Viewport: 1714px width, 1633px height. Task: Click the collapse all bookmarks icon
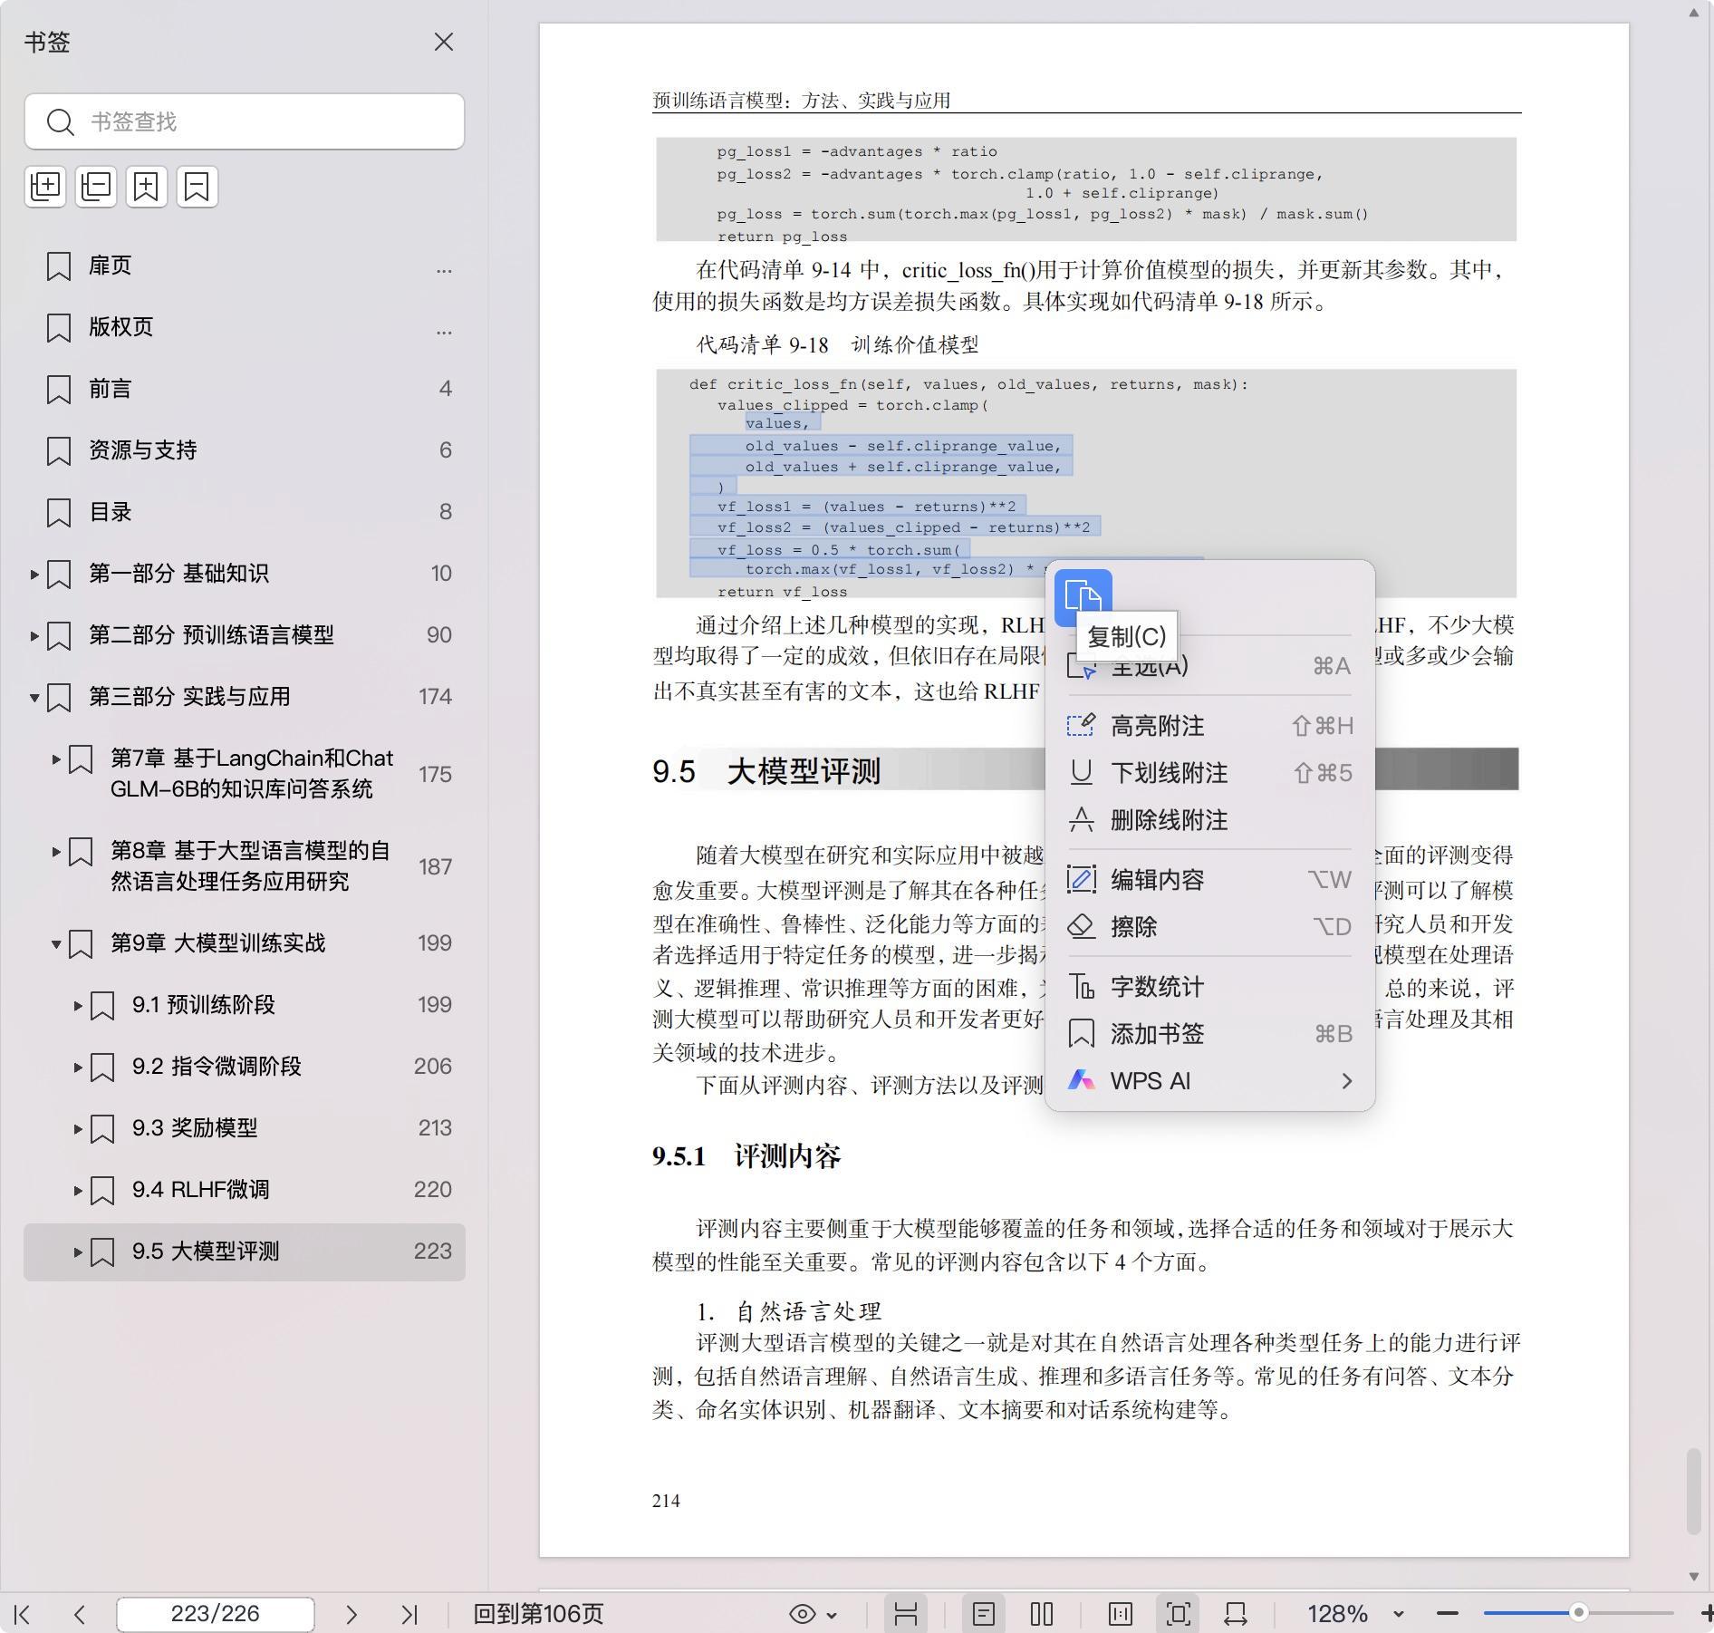coord(96,187)
